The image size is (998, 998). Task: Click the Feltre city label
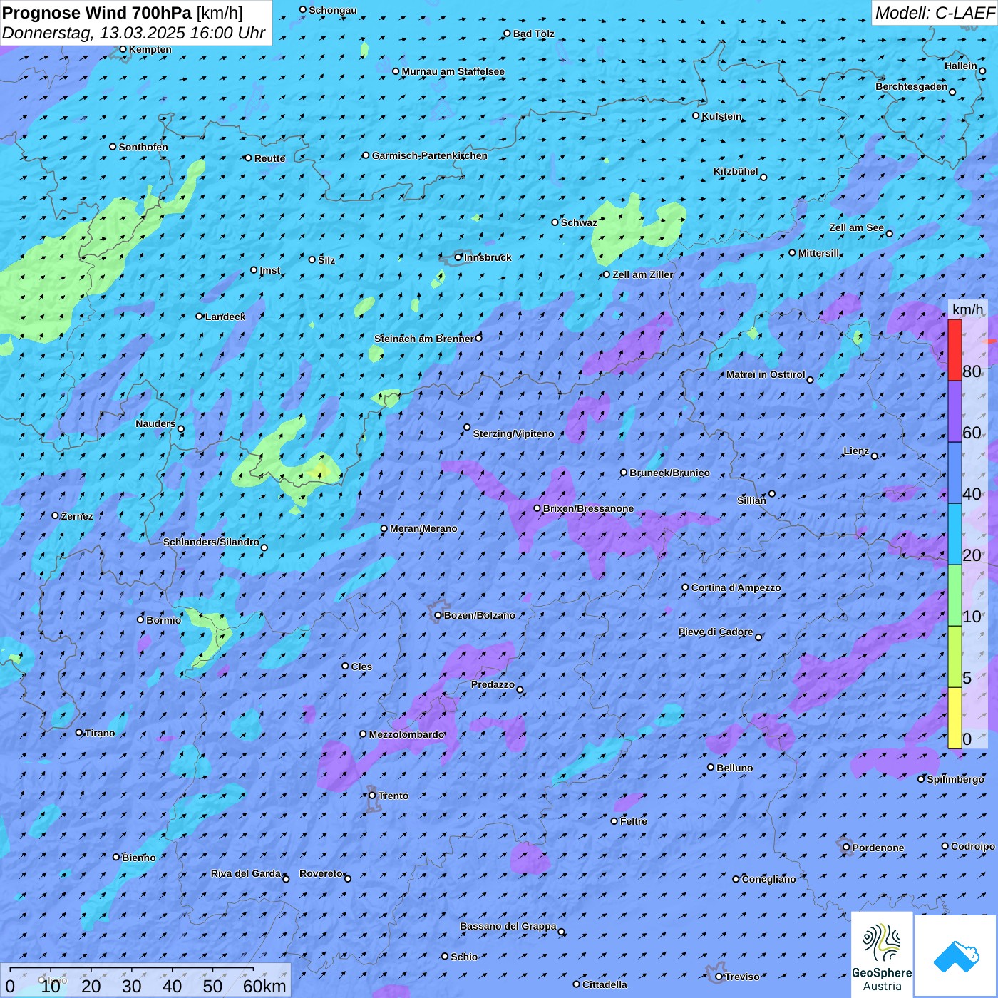click(x=634, y=821)
